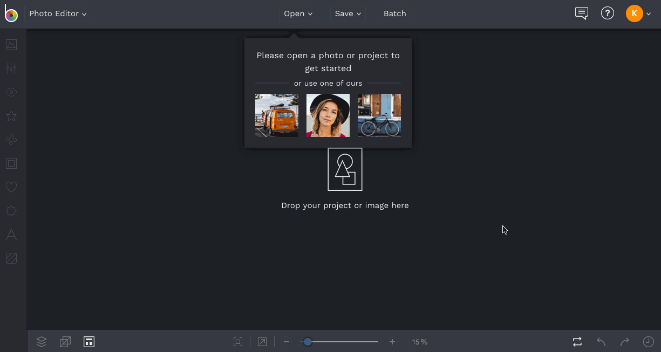Click the Redo arrow icon
Image resolution: width=661 pixels, height=352 pixels.
[625, 342]
